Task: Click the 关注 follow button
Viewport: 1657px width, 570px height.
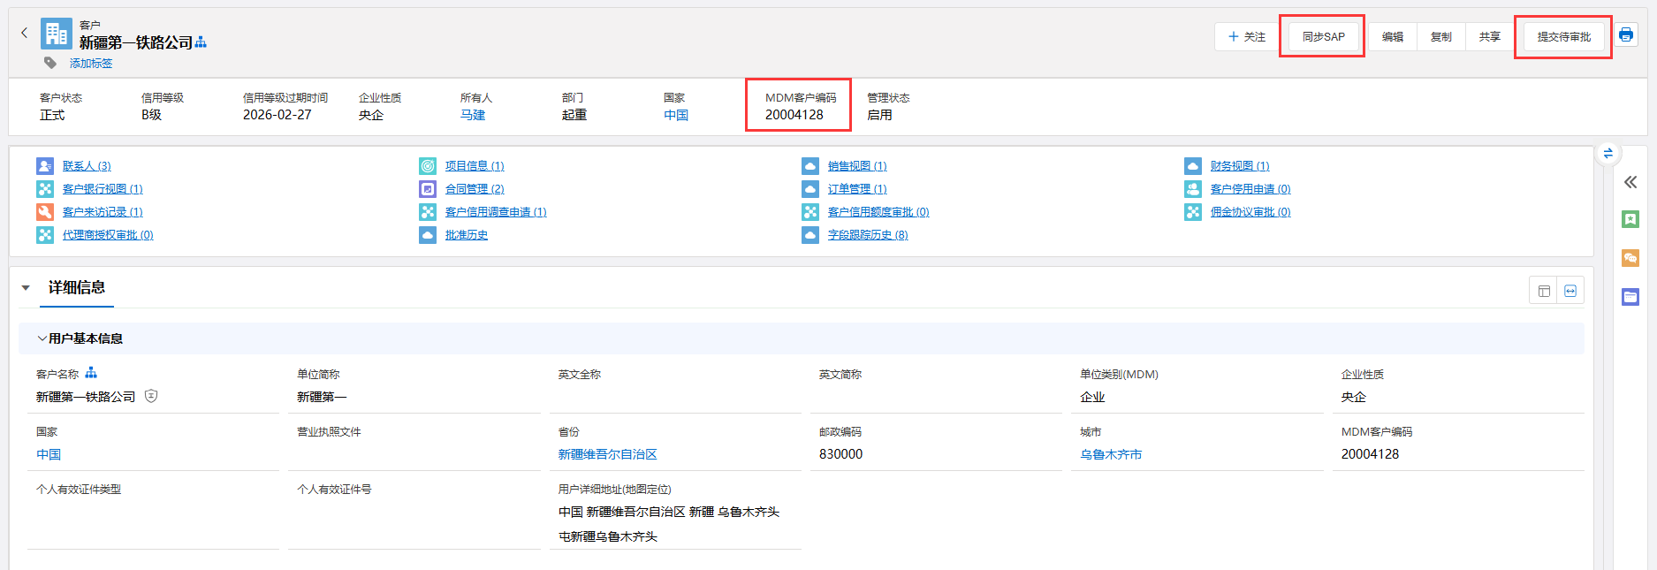Action: point(1246,37)
